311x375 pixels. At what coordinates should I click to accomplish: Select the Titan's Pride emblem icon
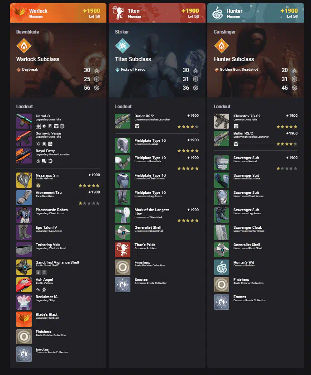[123, 250]
